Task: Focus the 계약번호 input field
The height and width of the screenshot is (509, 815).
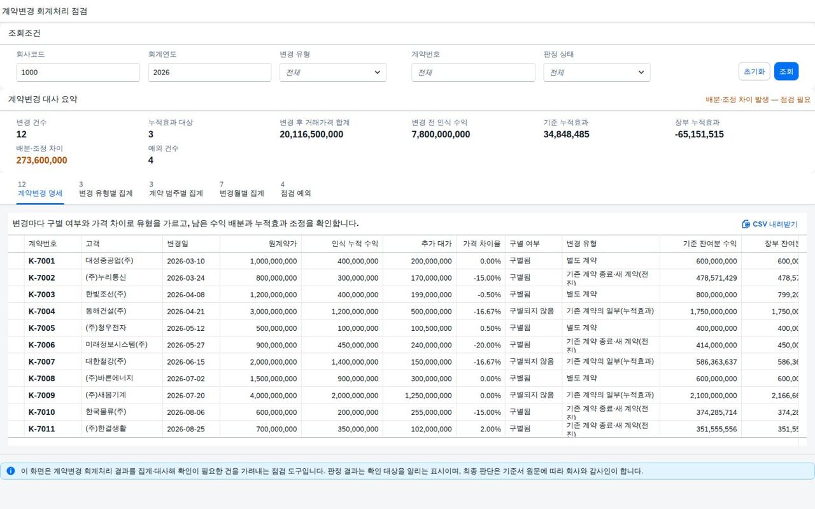Action: [x=474, y=73]
